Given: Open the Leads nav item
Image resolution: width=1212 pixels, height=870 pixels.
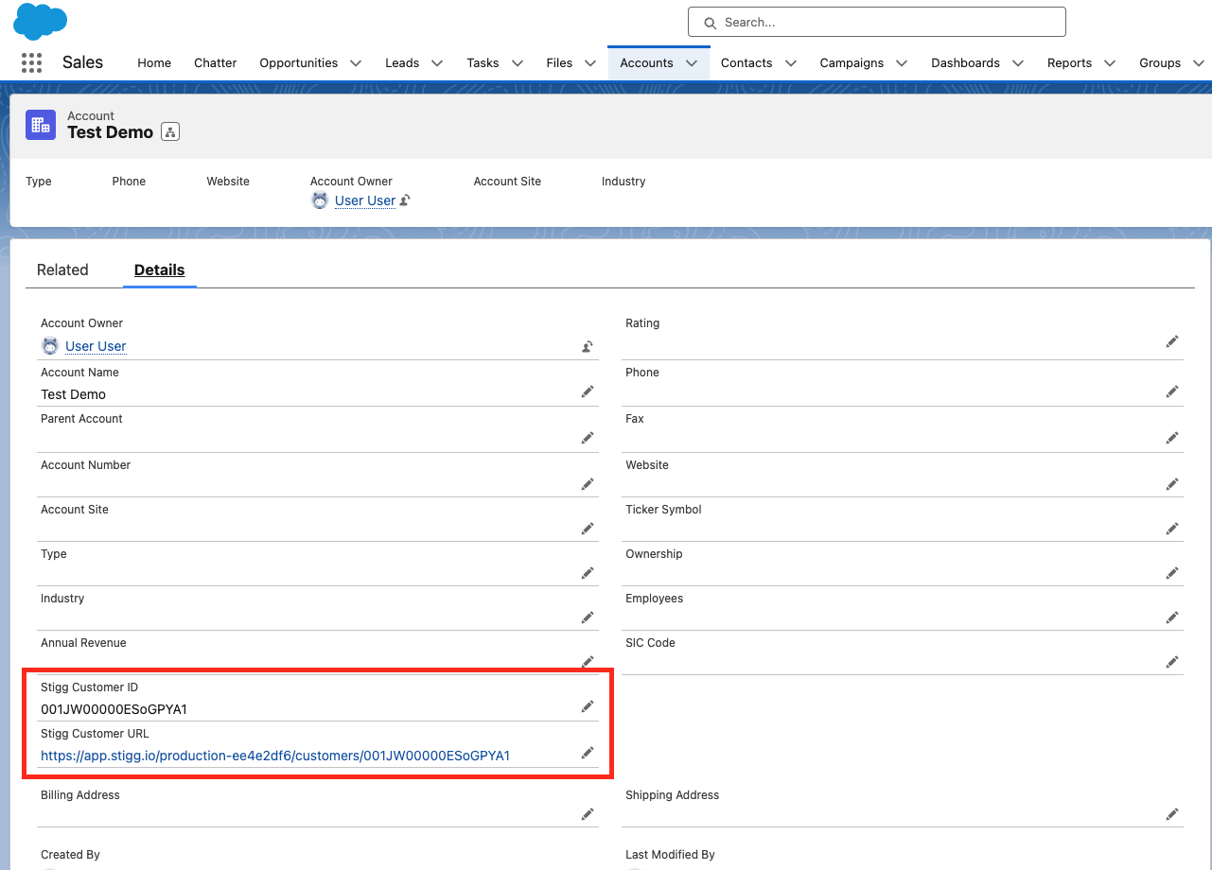Looking at the screenshot, I should [402, 63].
